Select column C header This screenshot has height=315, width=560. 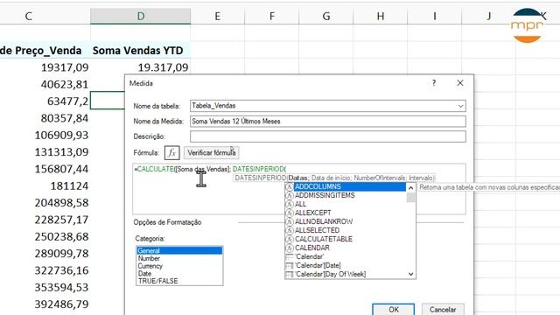click(x=29, y=16)
